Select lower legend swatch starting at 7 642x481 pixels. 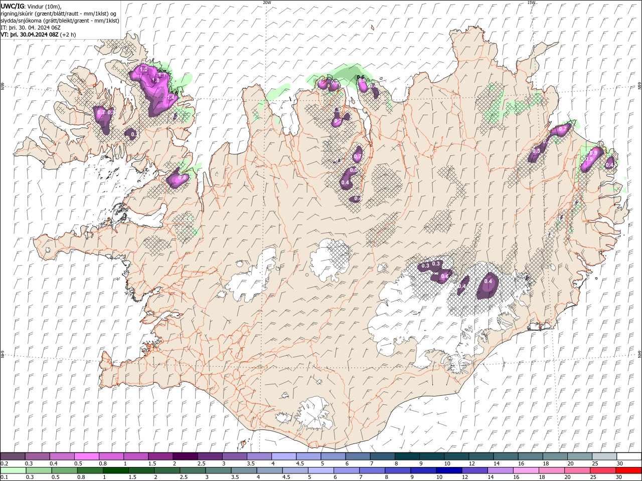[x=372, y=470]
